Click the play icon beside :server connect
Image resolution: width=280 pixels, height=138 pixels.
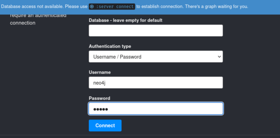(92, 7)
